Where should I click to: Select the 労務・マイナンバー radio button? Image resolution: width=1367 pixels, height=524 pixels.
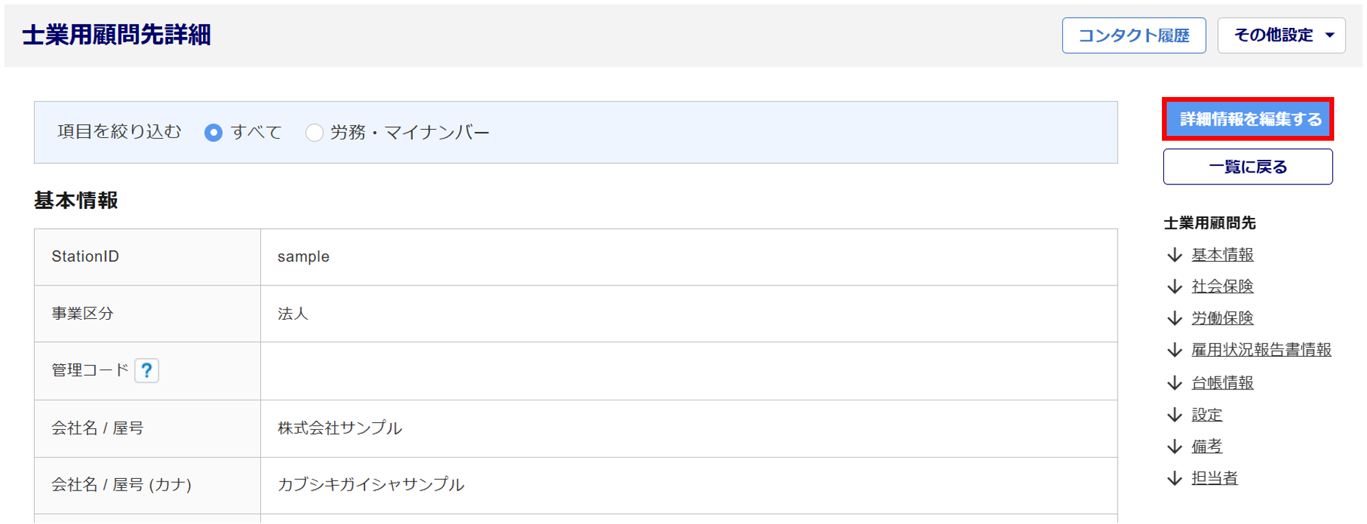(314, 133)
